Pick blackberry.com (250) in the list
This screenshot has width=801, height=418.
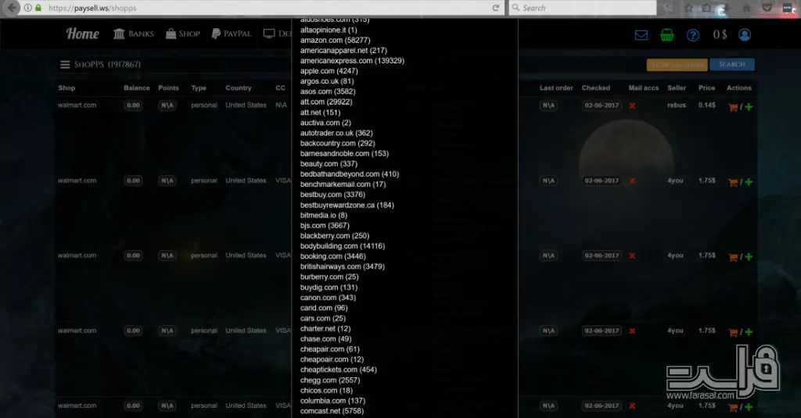pyautogui.click(x=335, y=236)
